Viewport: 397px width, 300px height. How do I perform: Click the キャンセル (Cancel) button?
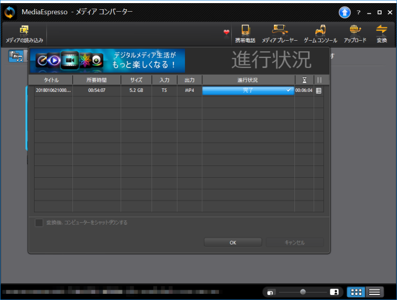pos(295,243)
